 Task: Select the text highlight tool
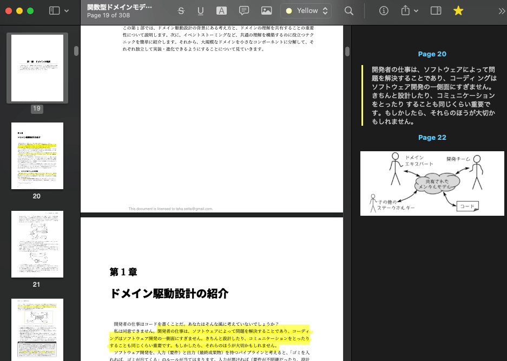(x=221, y=11)
